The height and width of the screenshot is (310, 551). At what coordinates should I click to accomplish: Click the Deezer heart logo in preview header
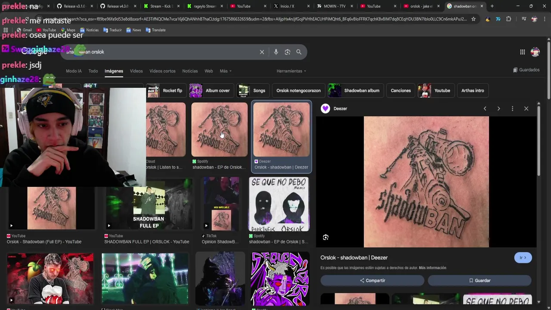click(x=325, y=108)
